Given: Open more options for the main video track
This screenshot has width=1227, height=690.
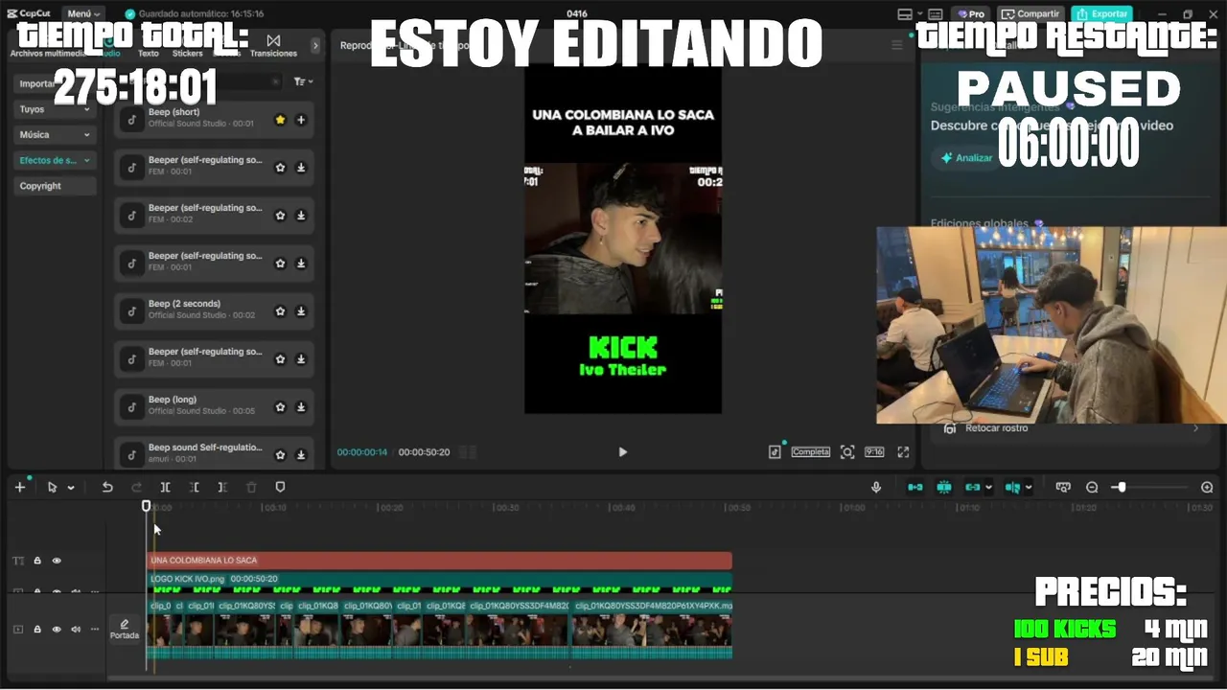Looking at the screenshot, I should (94, 630).
